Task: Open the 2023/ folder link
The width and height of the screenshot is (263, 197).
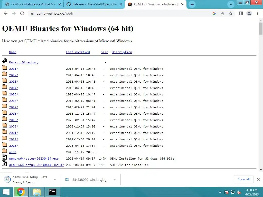Action: tap(14, 146)
